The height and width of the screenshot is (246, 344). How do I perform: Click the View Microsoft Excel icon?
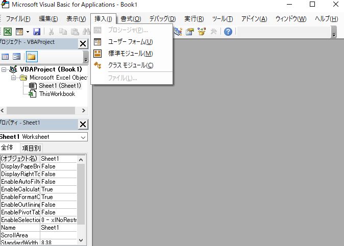8,32
